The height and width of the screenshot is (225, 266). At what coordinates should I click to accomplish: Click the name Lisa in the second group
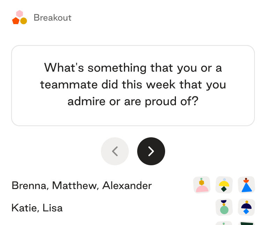tap(53, 208)
